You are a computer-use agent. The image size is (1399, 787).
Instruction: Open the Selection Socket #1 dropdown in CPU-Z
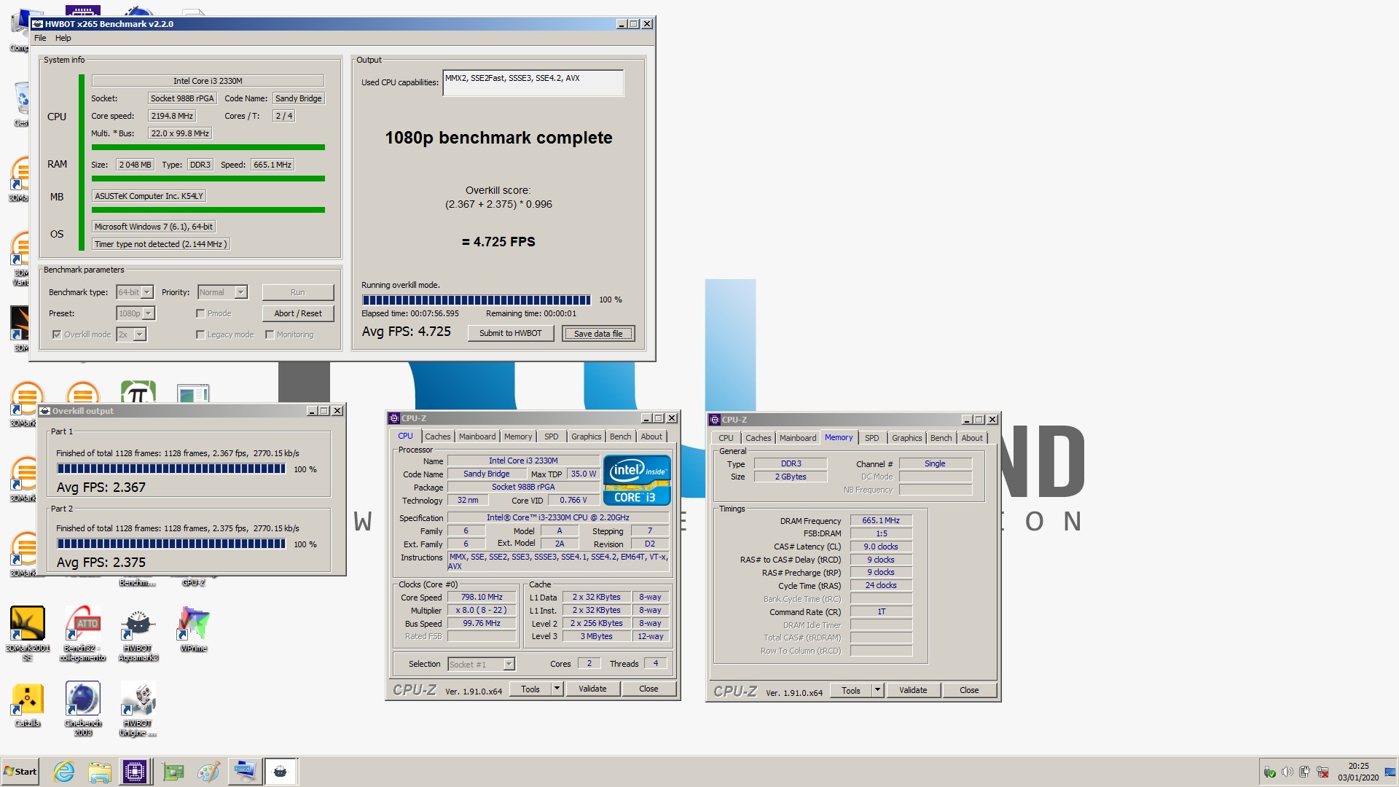[481, 664]
